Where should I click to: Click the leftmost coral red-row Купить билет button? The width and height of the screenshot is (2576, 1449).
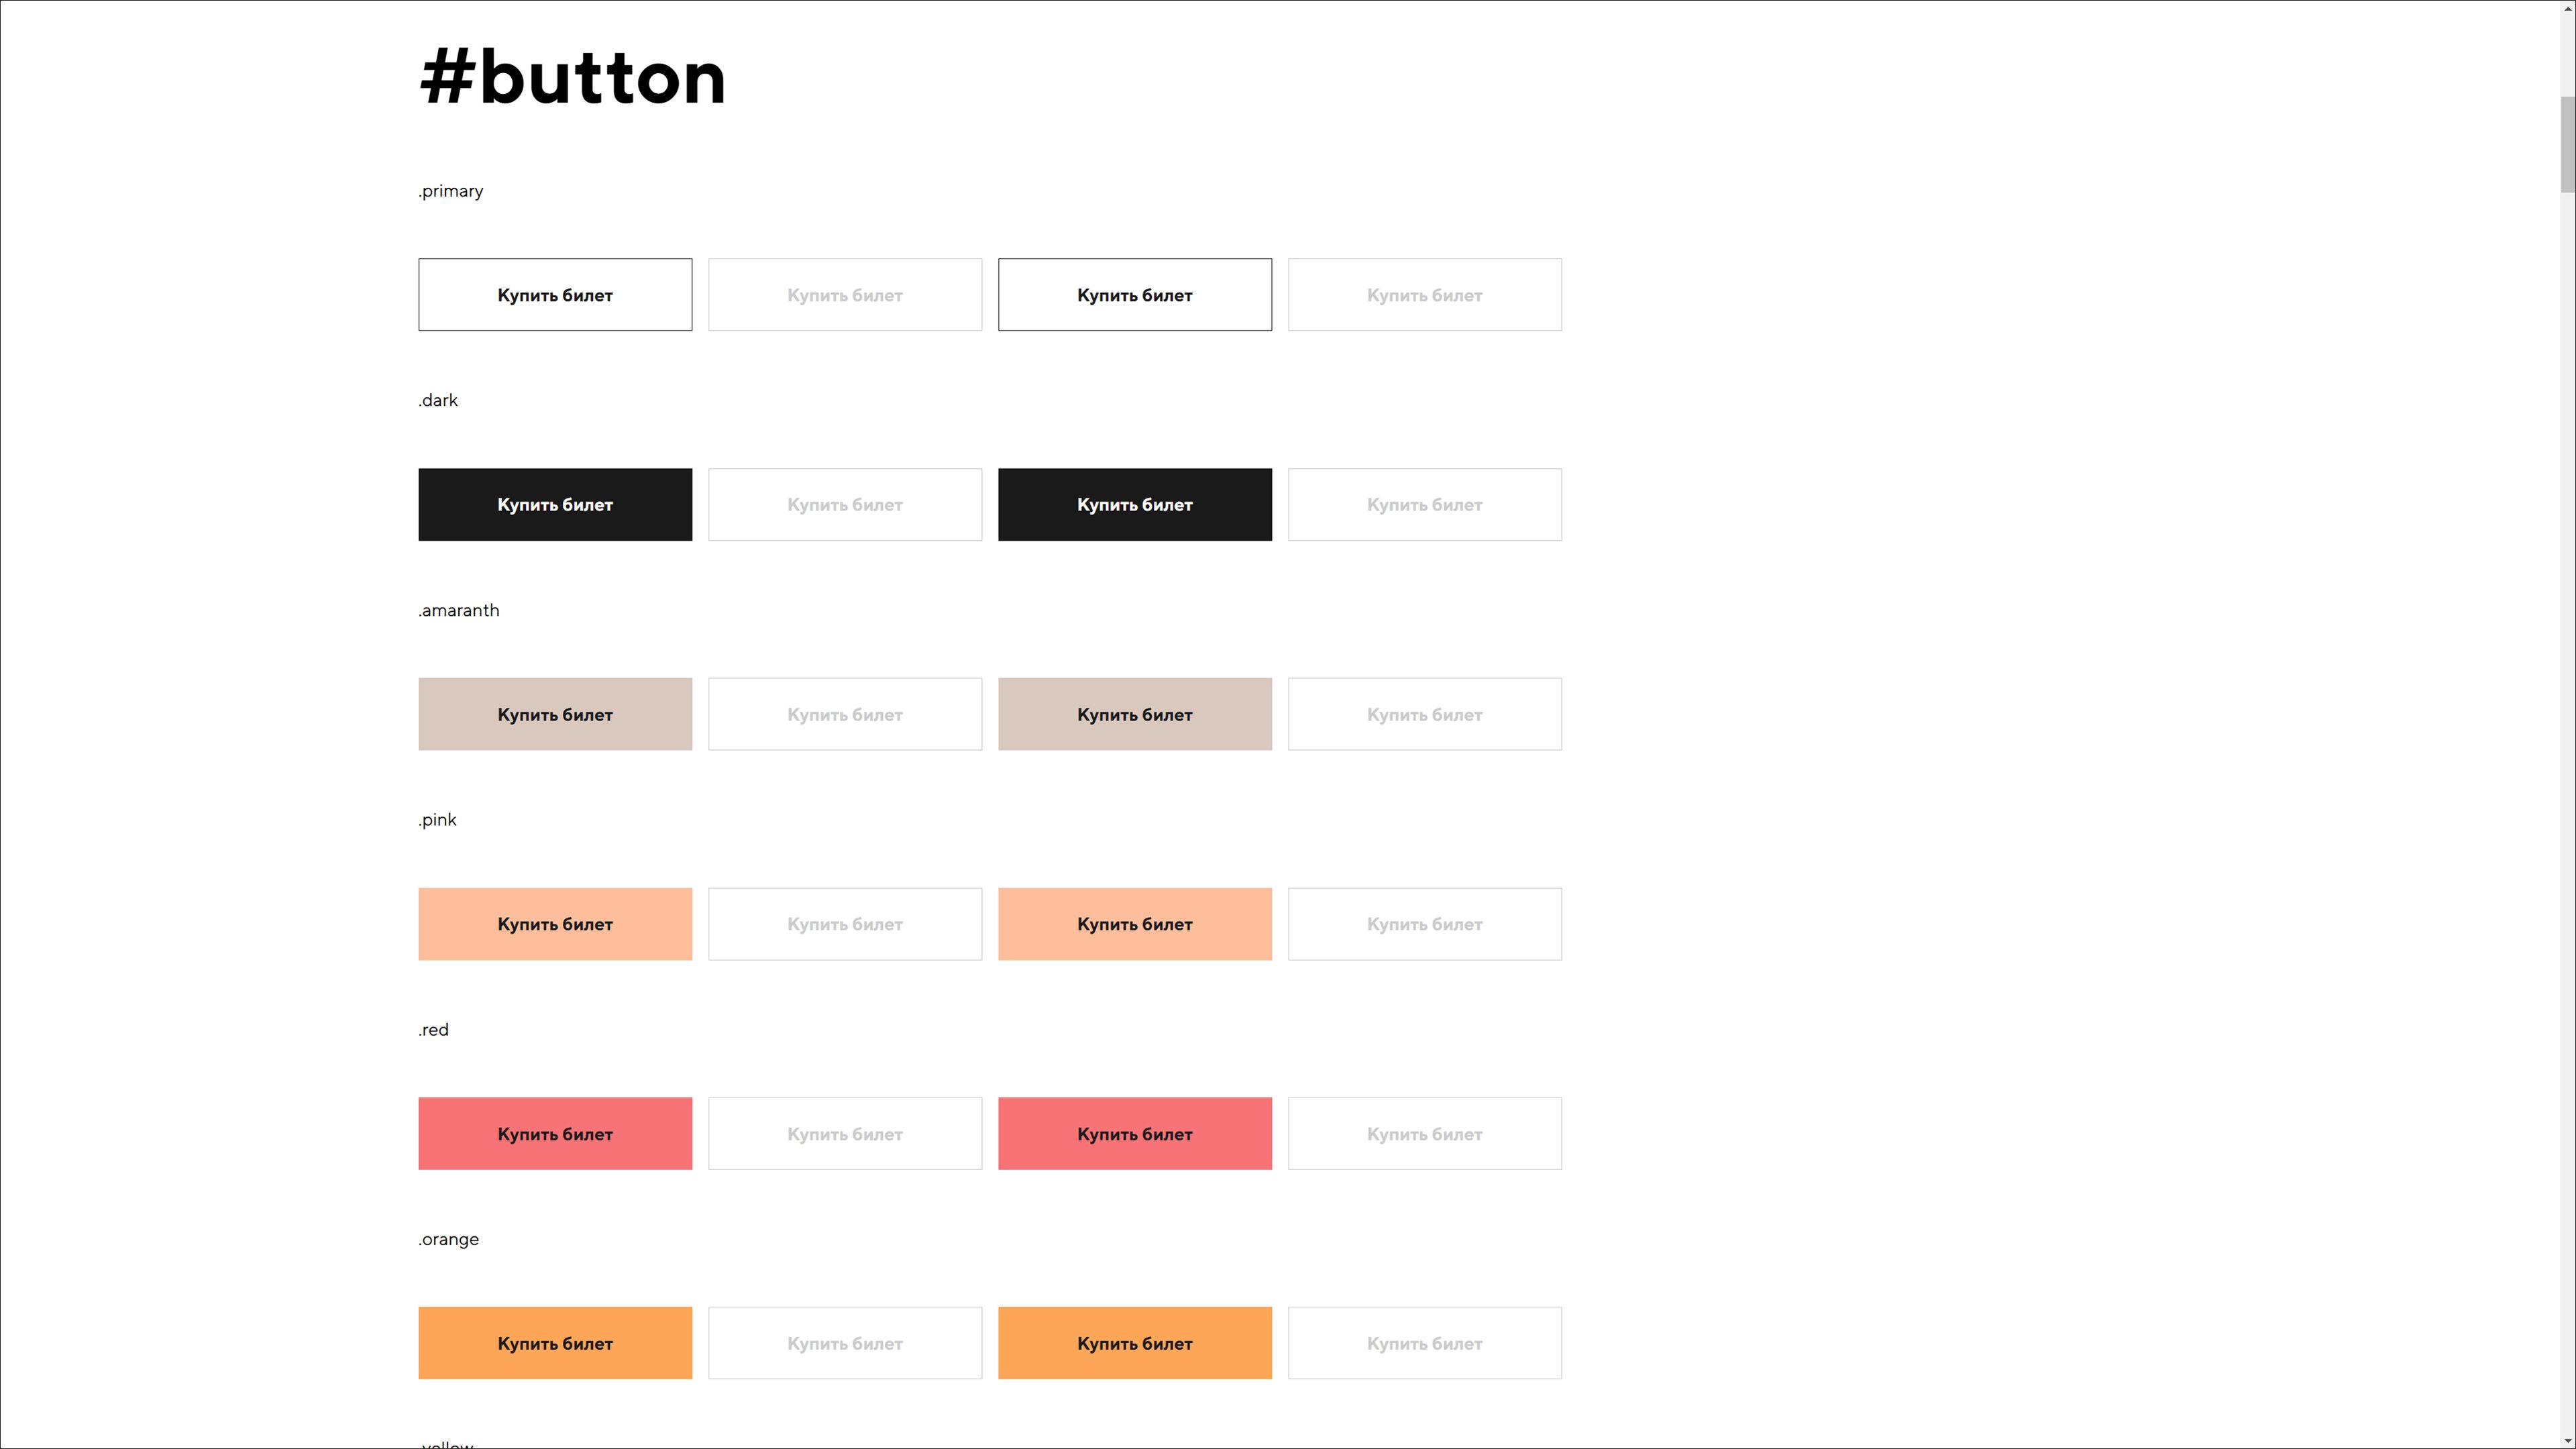(555, 1134)
